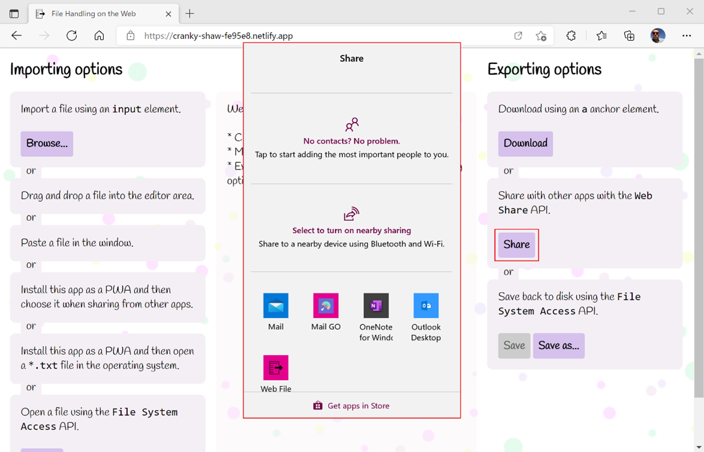The image size is (704, 452).
Task: Open the Mail app share target
Action: tap(276, 306)
